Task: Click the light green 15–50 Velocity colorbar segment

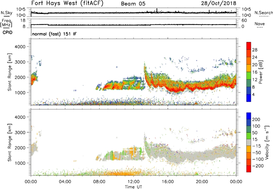Action: pyautogui.click(x=249, y=136)
